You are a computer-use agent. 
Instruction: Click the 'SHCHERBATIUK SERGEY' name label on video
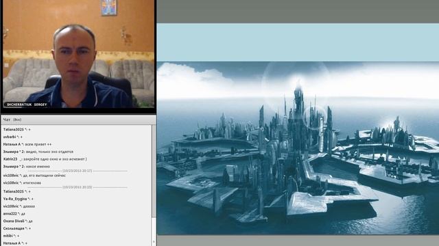27,105
